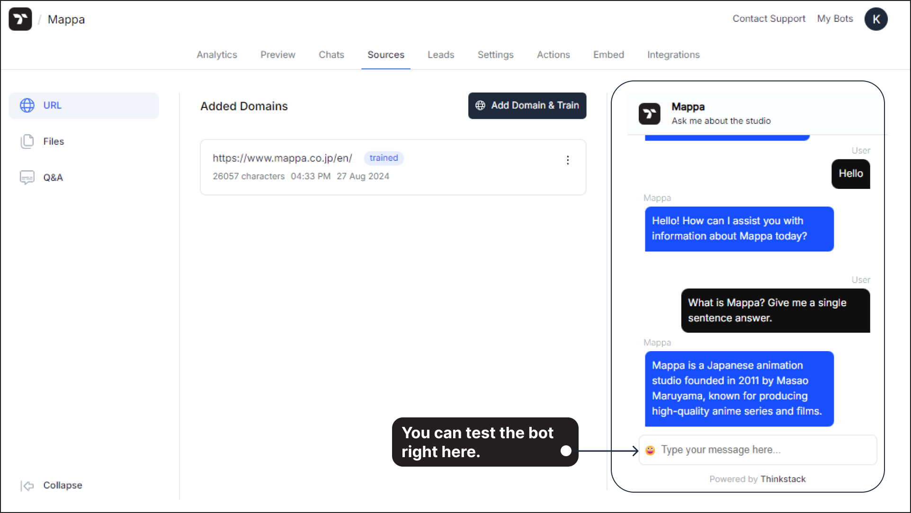Switch to the Actions tab
Viewport: 911px width, 513px height.
(x=554, y=55)
